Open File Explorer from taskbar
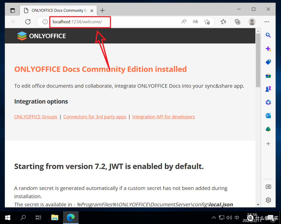 click(55, 218)
